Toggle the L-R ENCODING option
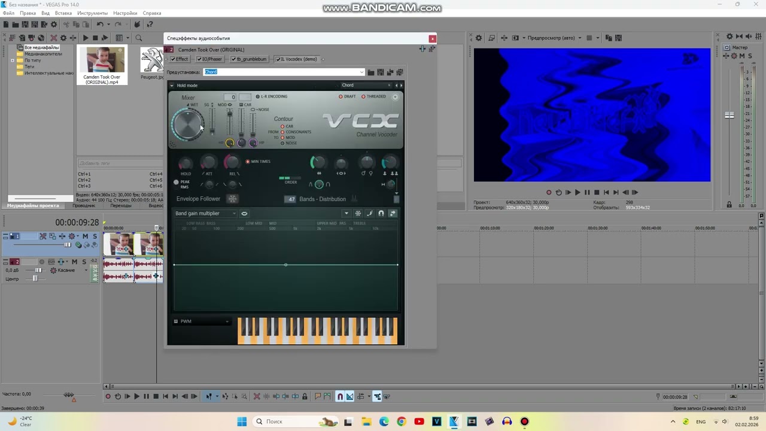 [272, 96]
